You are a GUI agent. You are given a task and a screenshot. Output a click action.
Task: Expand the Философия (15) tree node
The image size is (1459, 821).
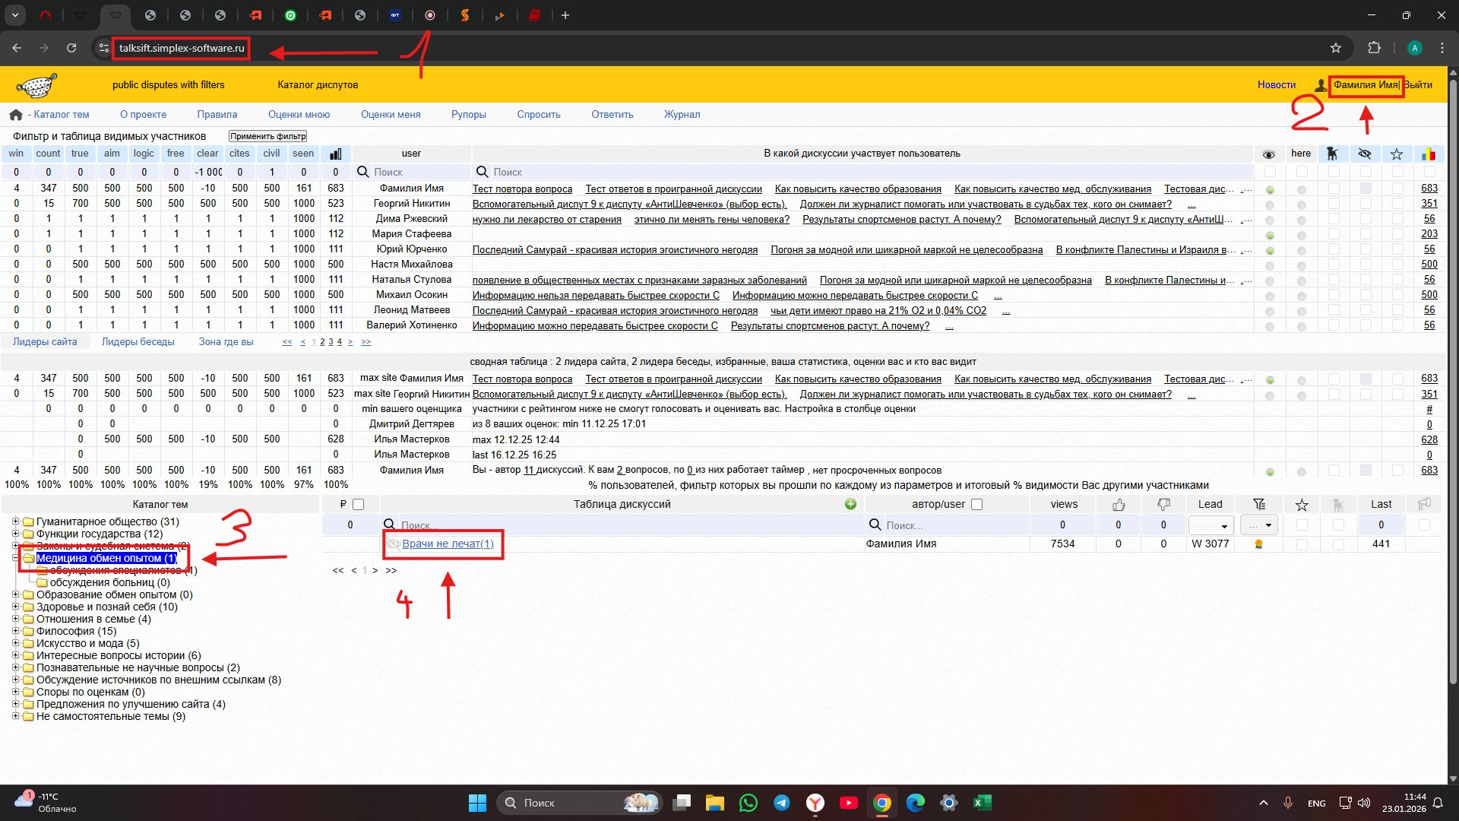pyautogui.click(x=15, y=631)
